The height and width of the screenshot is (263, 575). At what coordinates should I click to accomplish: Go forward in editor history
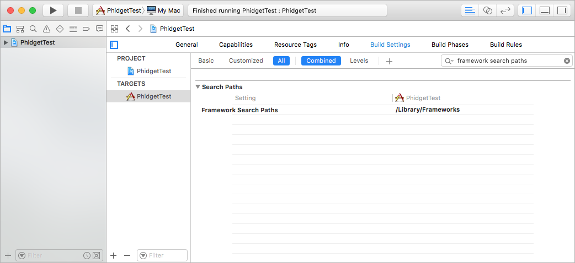tap(140, 29)
